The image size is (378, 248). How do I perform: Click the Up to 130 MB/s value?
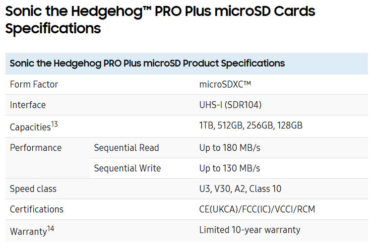pyautogui.click(x=230, y=168)
